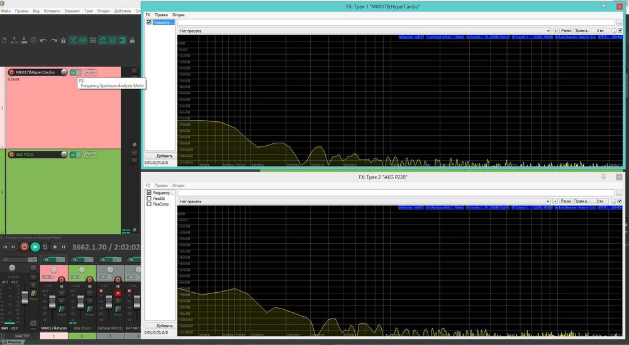This screenshot has height=345, width=629.
Task: Click Param button in Track 2 FX window
Action: (x=566, y=201)
